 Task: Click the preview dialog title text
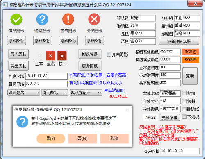pos(48,109)
